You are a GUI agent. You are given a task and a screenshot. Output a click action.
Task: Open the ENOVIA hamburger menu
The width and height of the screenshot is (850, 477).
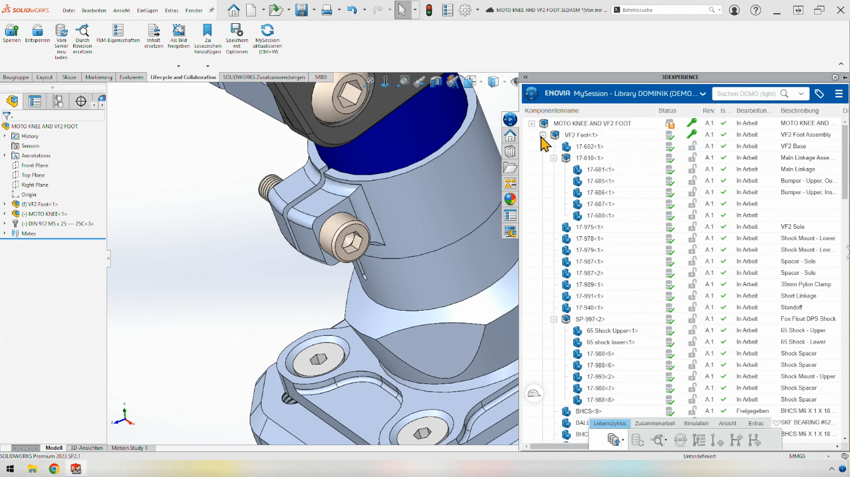click(839, 94)
